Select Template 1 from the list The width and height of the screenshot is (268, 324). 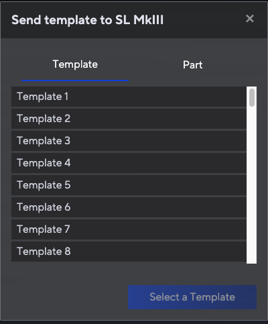[x=129, y=97]
